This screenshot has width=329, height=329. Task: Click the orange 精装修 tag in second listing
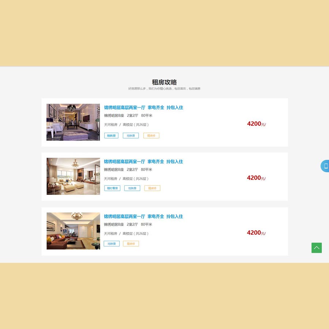(152, 188)
